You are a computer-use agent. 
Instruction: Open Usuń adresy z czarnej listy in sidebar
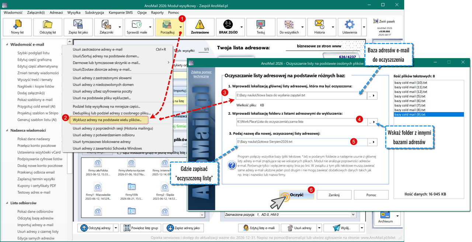[x=38, y=231]
